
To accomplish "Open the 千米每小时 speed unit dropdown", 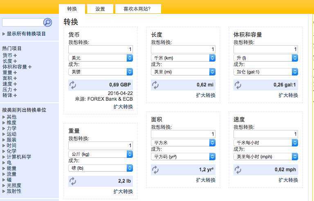I will pyautogui.click(x=266, y=143).
